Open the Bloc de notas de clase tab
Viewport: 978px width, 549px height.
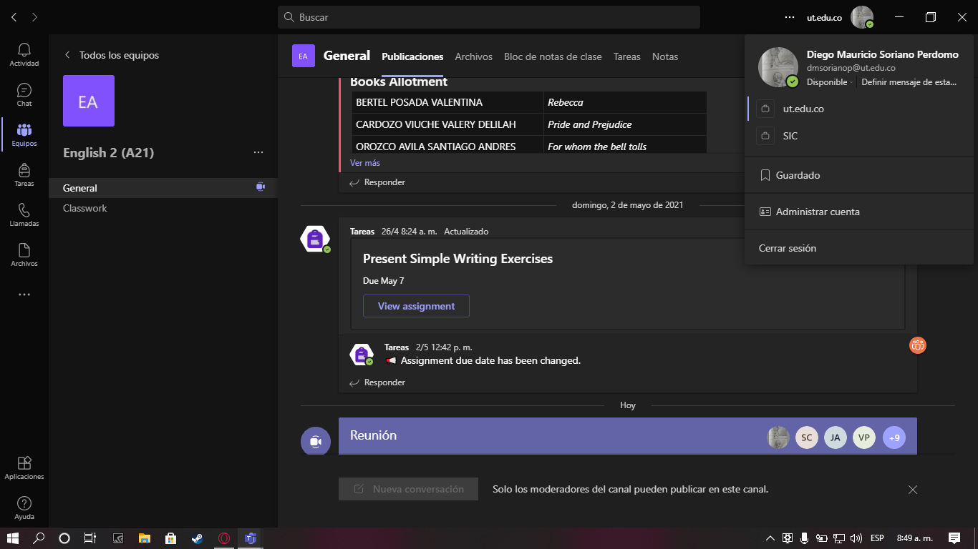coord(553,56)
